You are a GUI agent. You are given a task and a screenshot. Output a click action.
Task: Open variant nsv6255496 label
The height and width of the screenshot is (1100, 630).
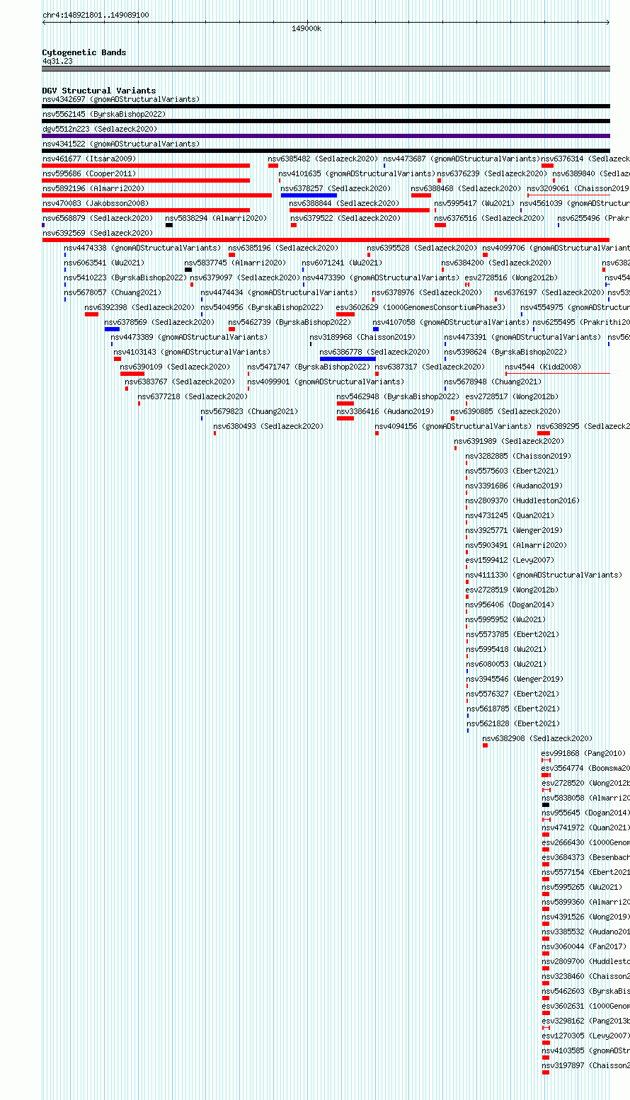pos(593,218)
